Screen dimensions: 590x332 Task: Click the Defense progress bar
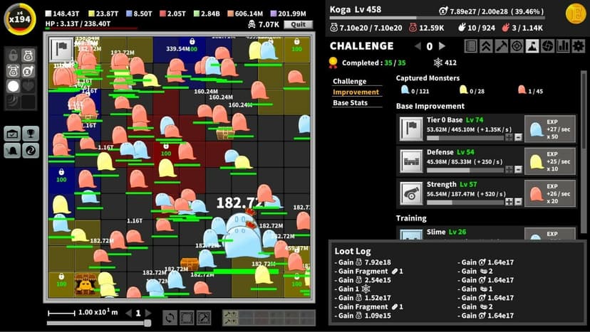point(465,170)
